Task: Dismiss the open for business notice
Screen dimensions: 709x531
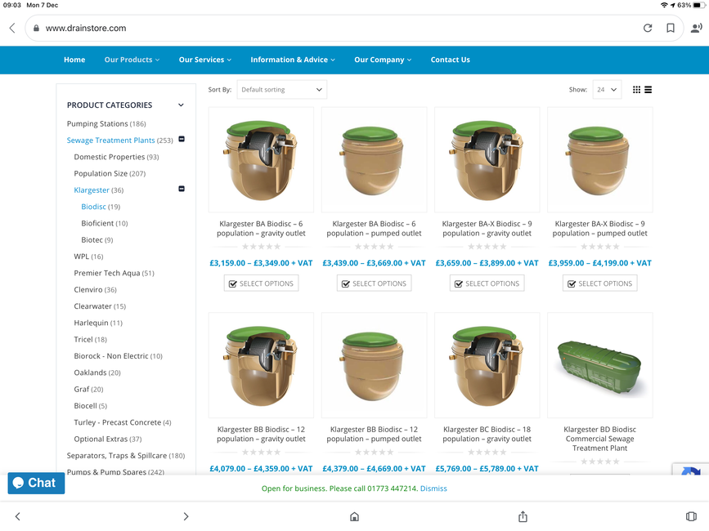Action: tap(433, 489)
